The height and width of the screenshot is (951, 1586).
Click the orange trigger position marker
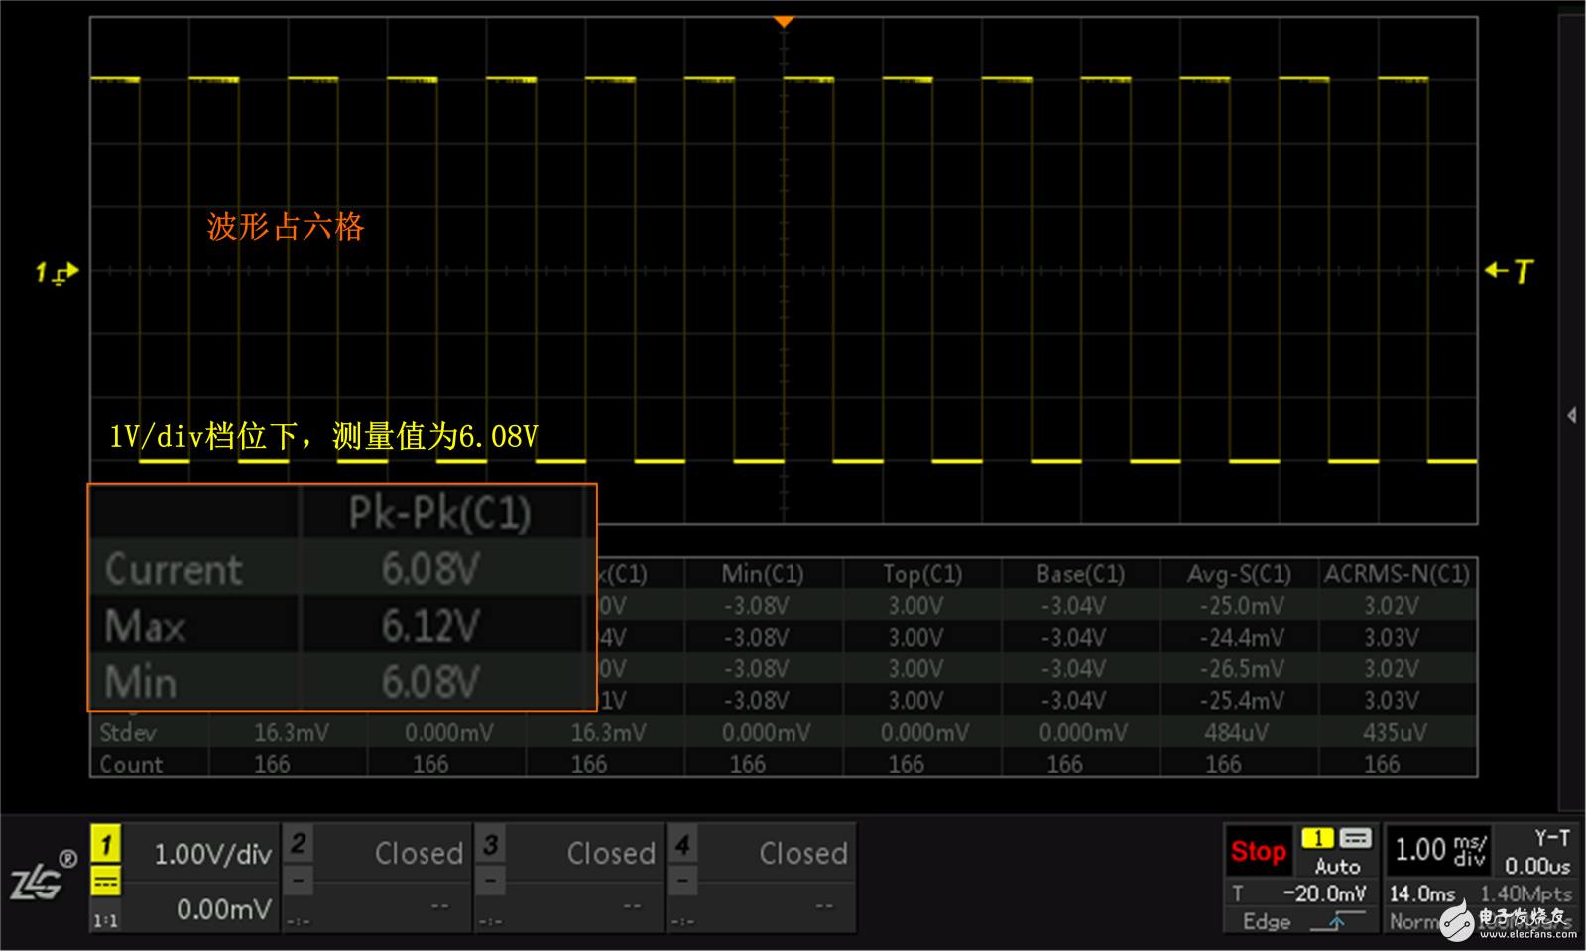pos(784,22)
